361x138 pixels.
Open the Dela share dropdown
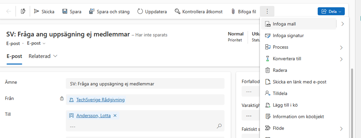coord(331,12)
